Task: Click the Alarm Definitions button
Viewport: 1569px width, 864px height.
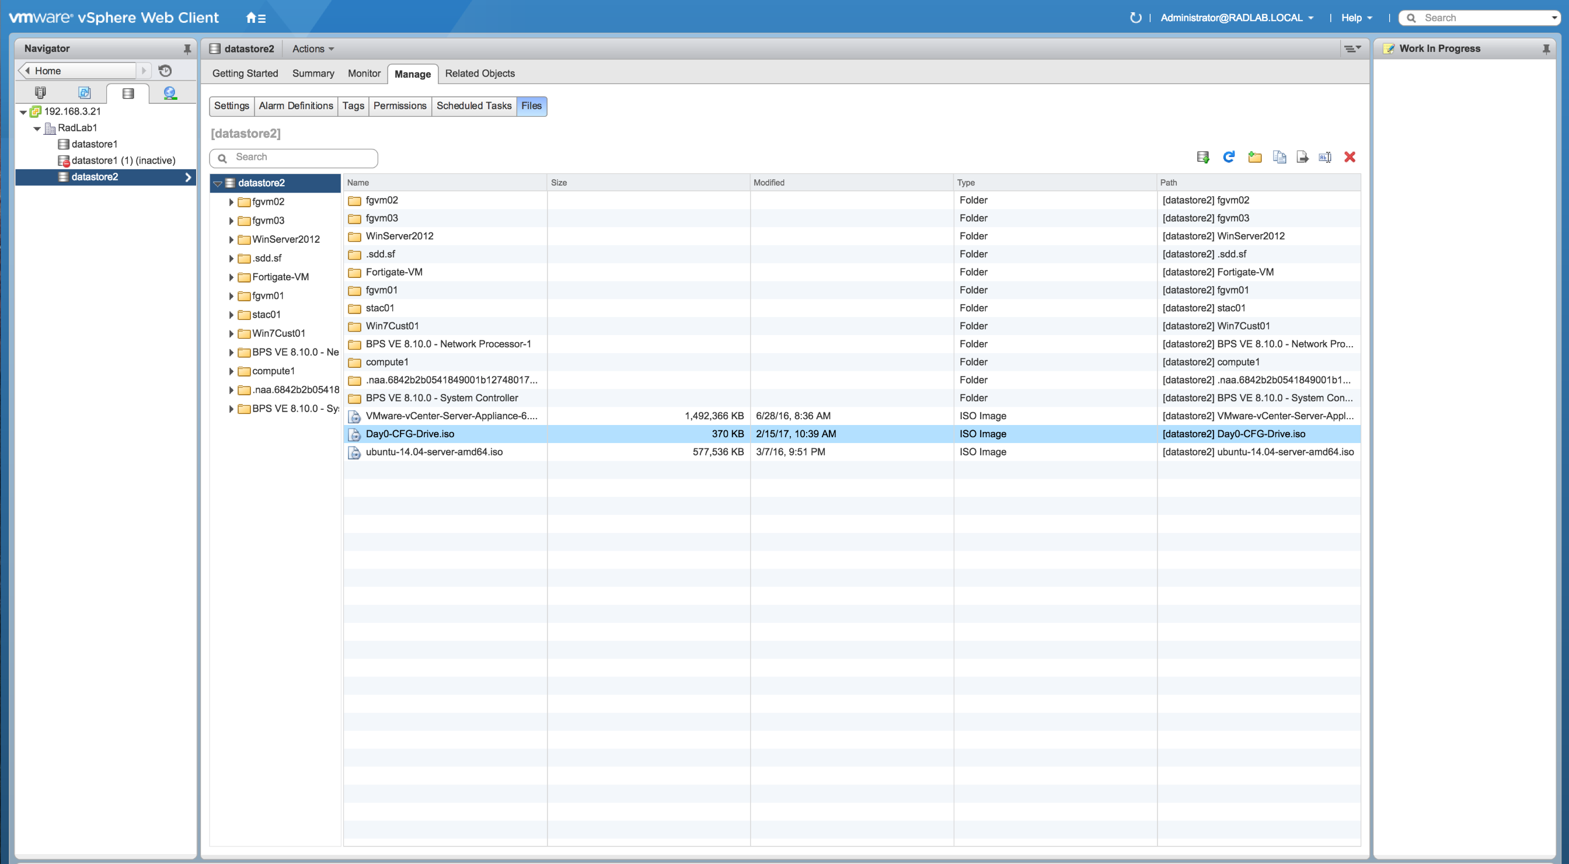Action: click(x=295, y=106)
